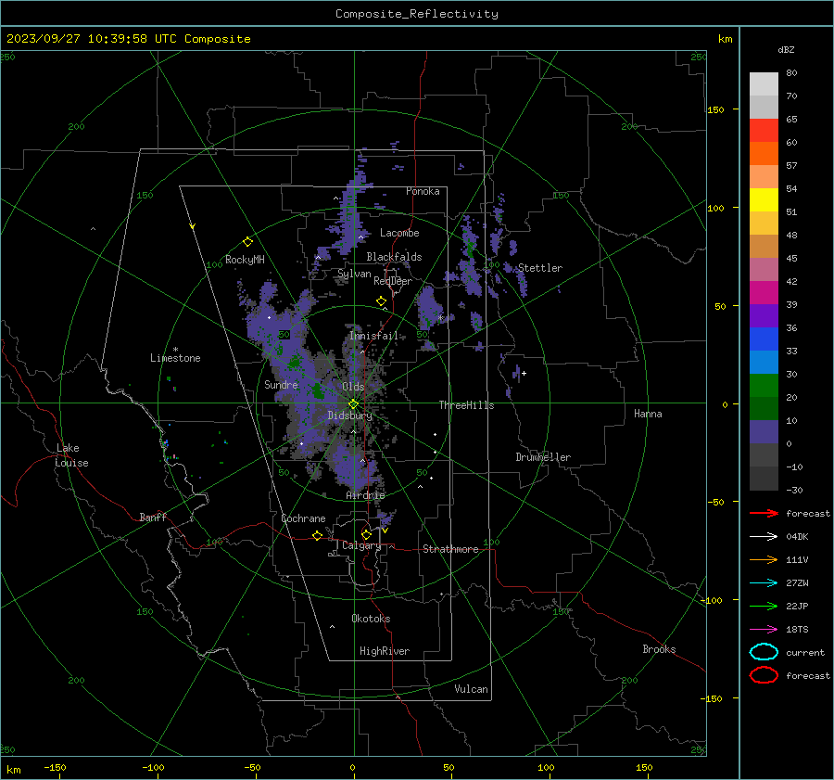
Task: Select the Lake Louise label
Action: click(x=71, y=455)
